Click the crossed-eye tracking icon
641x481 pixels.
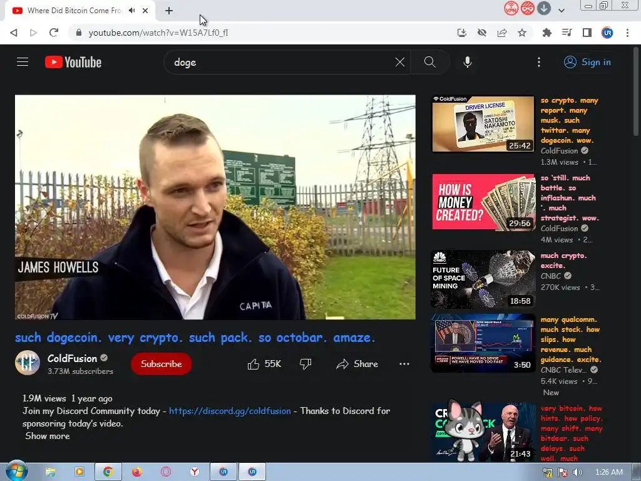pyautogui.click(x=482, y=33)
